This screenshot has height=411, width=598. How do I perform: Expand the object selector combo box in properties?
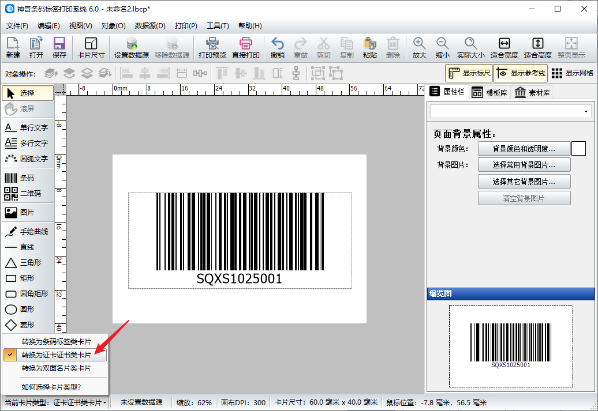(x=586, y=112)
